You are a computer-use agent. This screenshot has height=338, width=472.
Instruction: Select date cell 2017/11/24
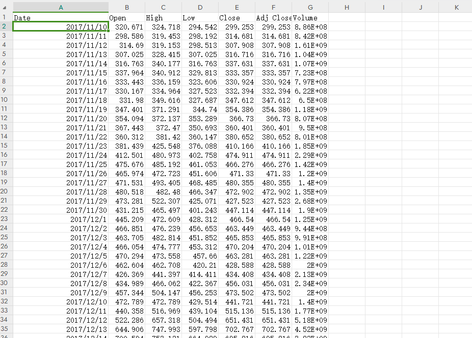(x=61, y=155)
